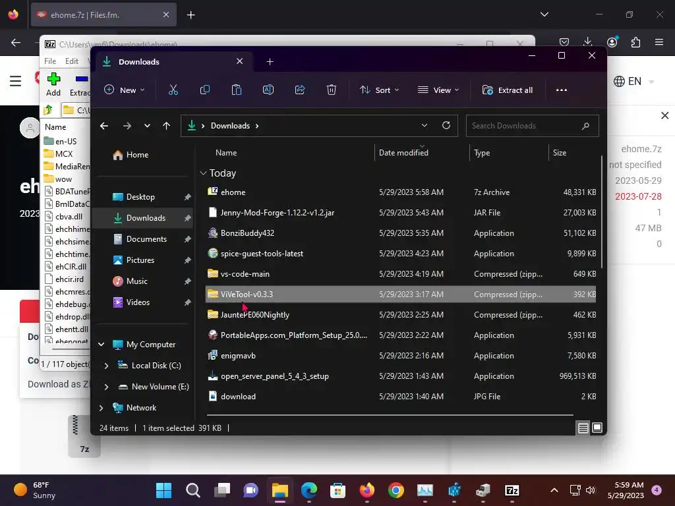Open Home in navigation pane
675x506 pixels.
pos(143,154)
